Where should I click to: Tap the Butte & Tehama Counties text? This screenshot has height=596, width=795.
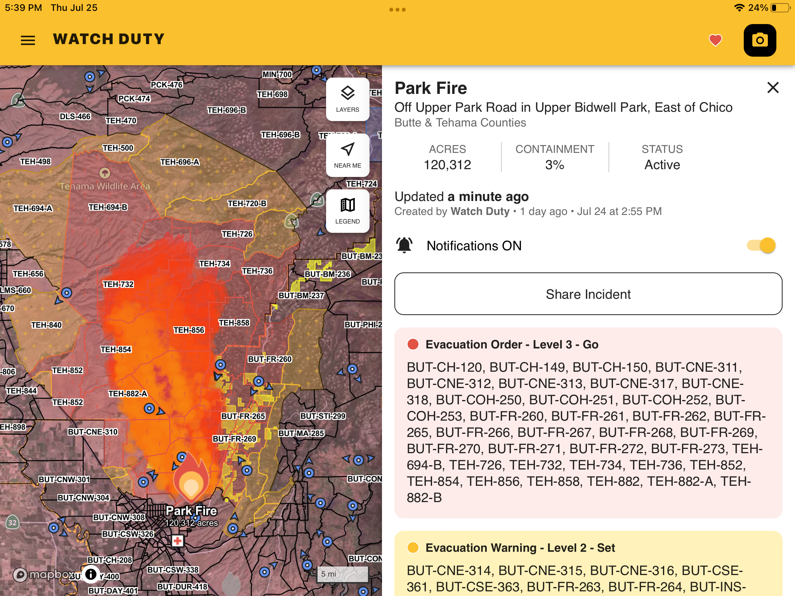pyautogui.click(x=460, y=123)
